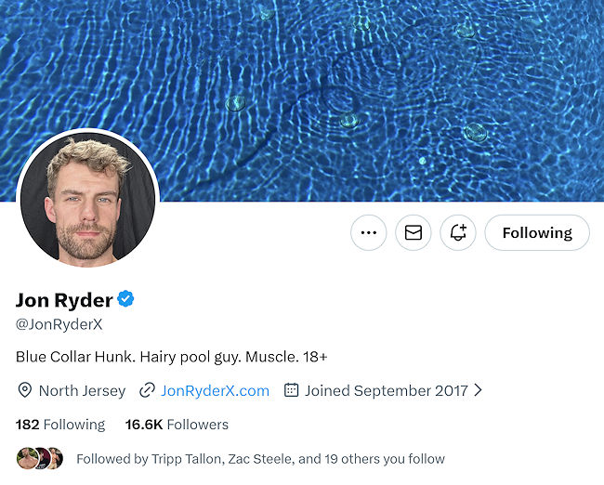The height and width of the screenshot is (485, 604).
Task: Click the last mutual follower avatar
Action: pos(56,458)
